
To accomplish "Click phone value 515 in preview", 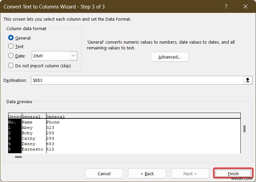I will 50,149.
